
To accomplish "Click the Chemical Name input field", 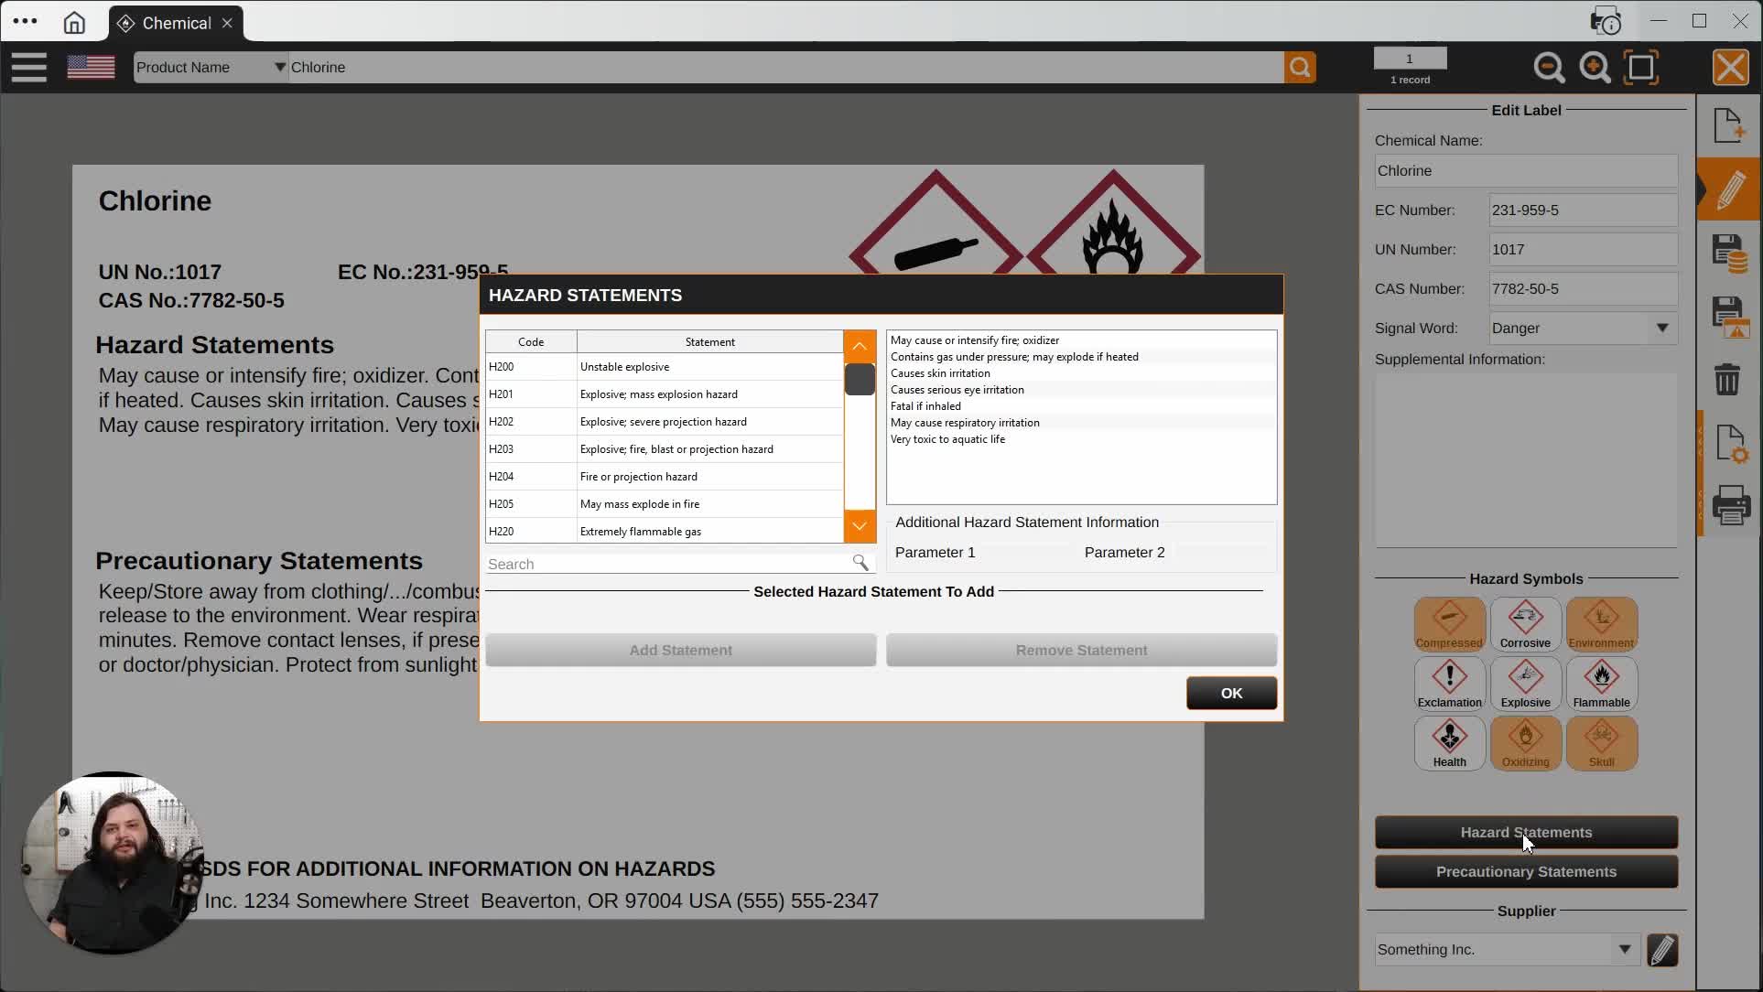I will coord(1526,171).
